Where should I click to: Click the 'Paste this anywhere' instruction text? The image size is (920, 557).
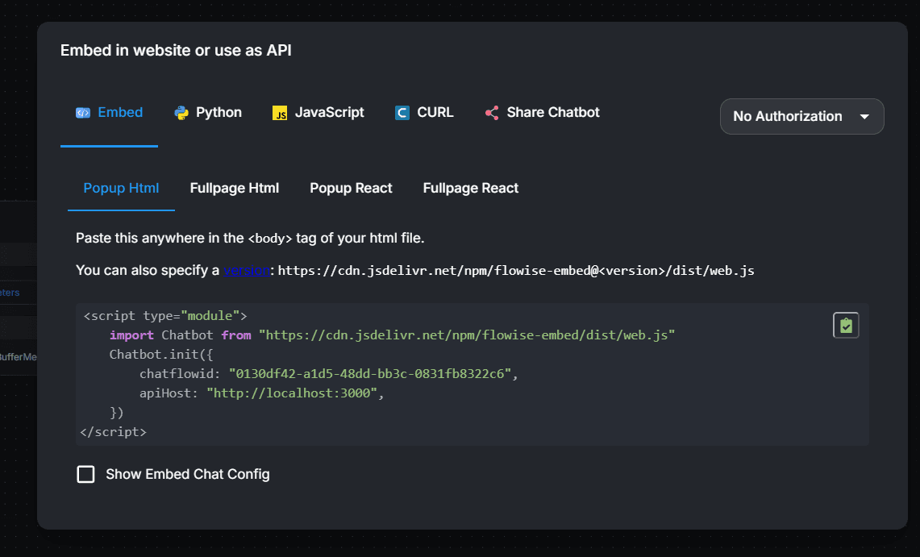coord(250,238)
